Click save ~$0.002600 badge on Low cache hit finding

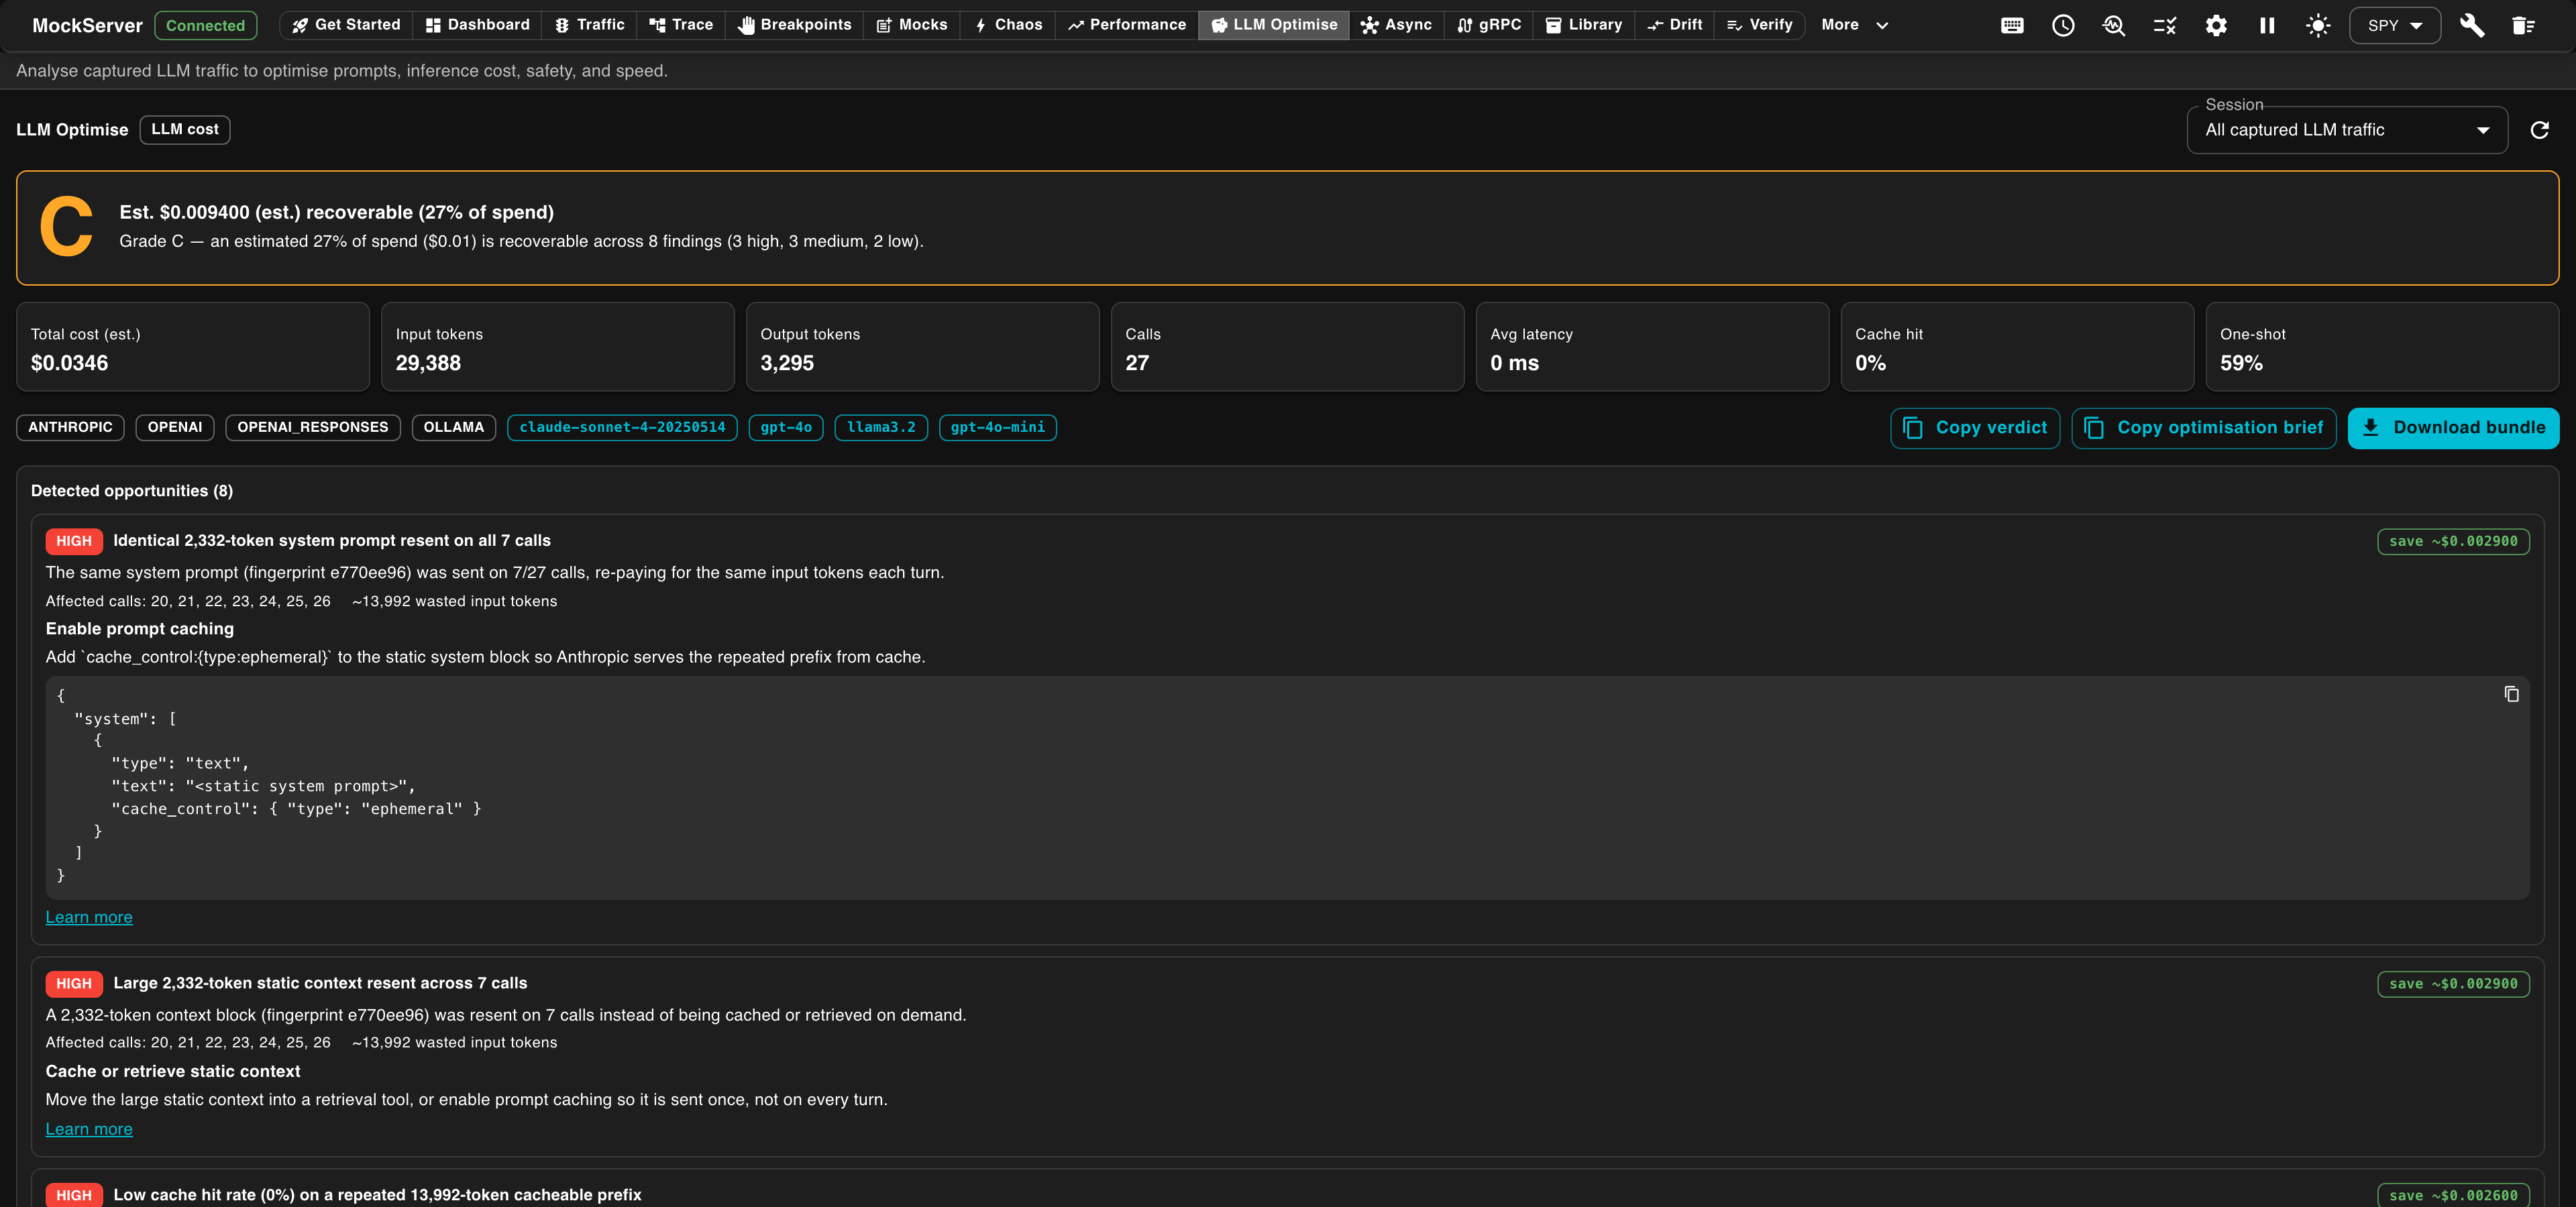[2453, 1196]
